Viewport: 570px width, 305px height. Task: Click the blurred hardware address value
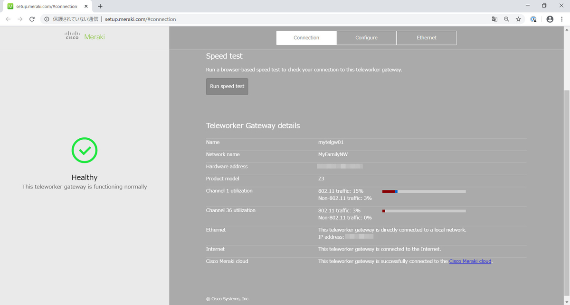(340, 167)
